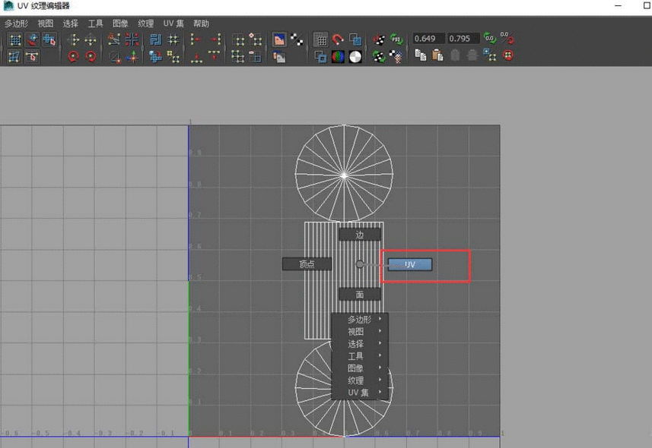This screenshot has height=448, width=652.
Task: Click the white circle alpha channel swatch
Action: pyautogui.click(x=355, y=57)
